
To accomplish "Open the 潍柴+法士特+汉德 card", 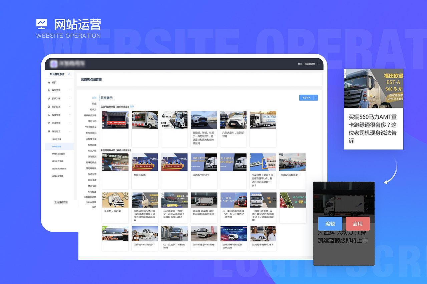I will 263,208.
